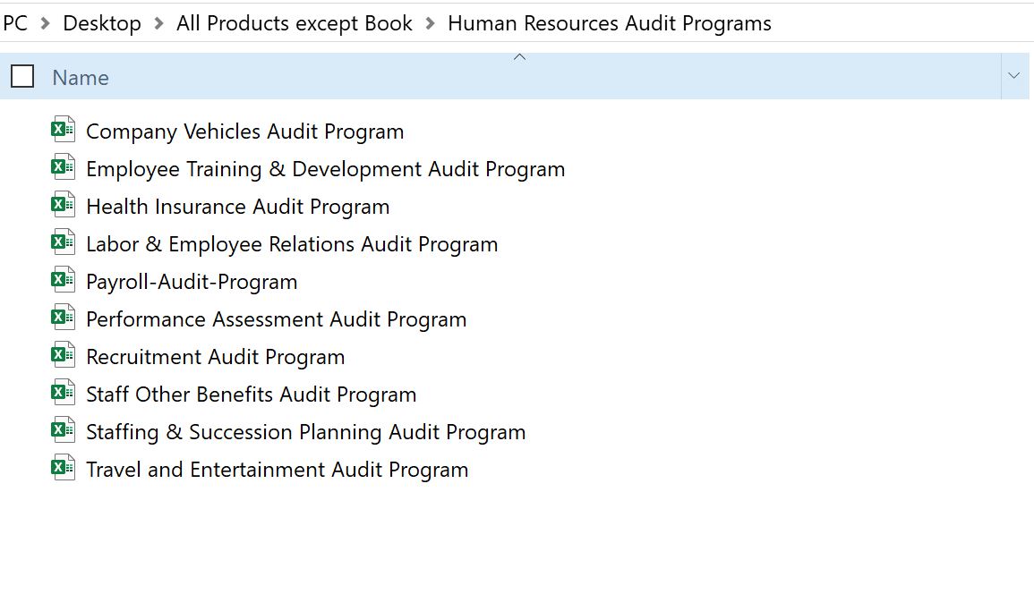Screen dimensions: 1034x594
Task: Expand the chevron after Desktop in breadcrumb
Action: 158,24
